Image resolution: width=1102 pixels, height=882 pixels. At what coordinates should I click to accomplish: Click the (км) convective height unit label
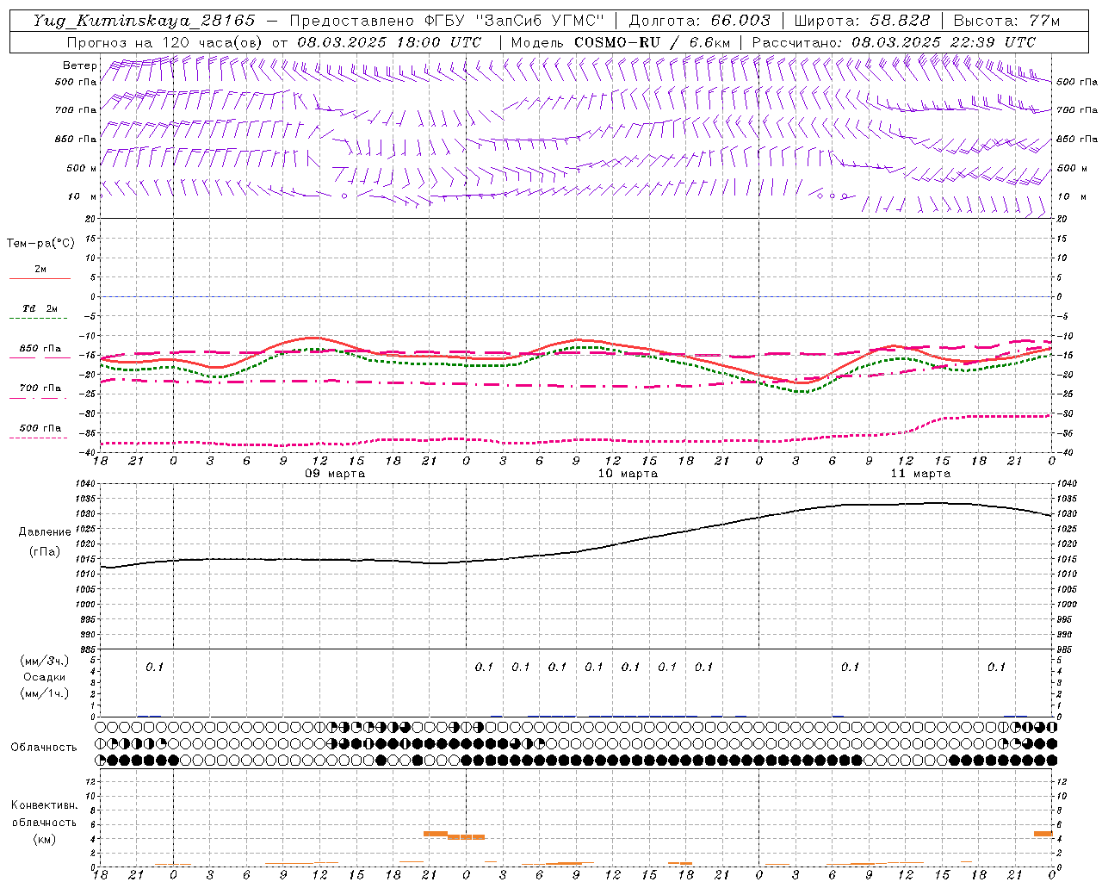click(x=45, y=839)
